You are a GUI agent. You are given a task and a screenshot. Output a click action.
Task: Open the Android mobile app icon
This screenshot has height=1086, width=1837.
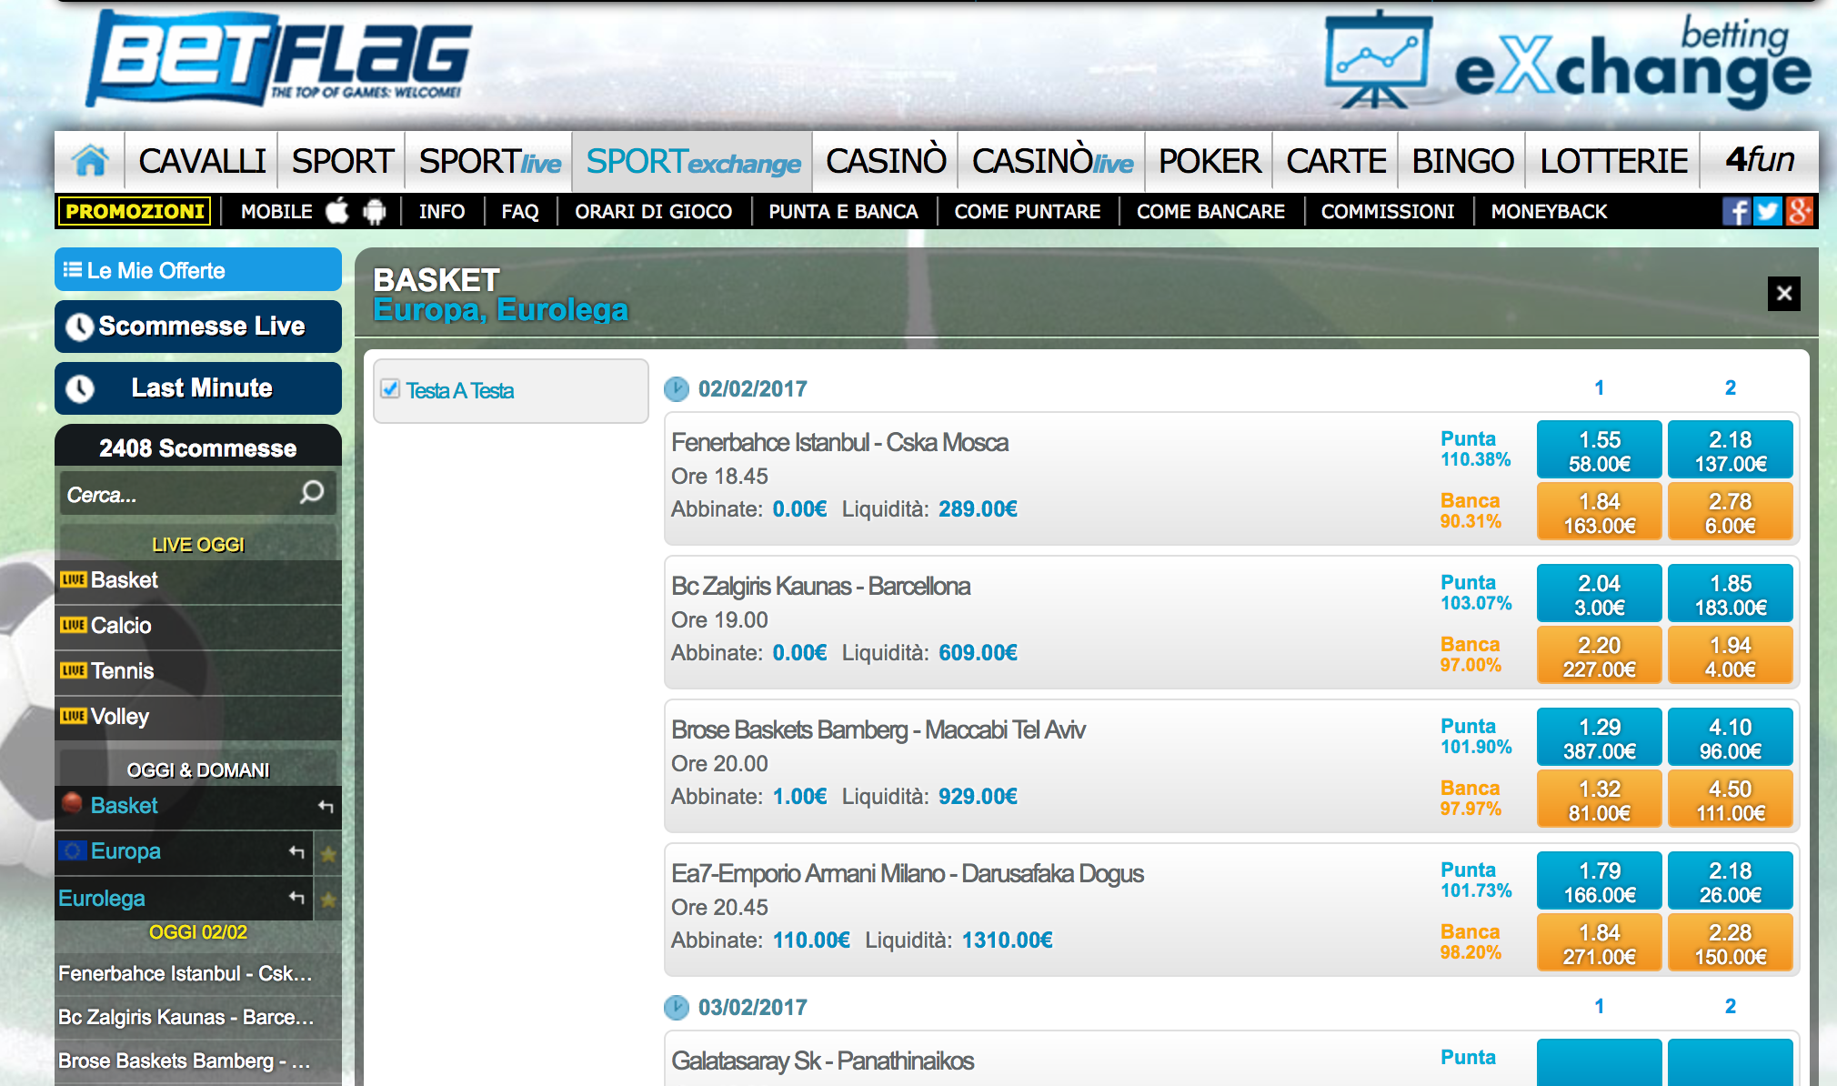pyautogui.click(x=374, y=212)
